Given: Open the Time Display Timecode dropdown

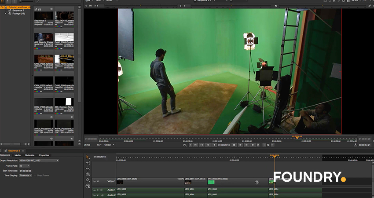Looking at the screenshot, I should [x=26, y=175].
